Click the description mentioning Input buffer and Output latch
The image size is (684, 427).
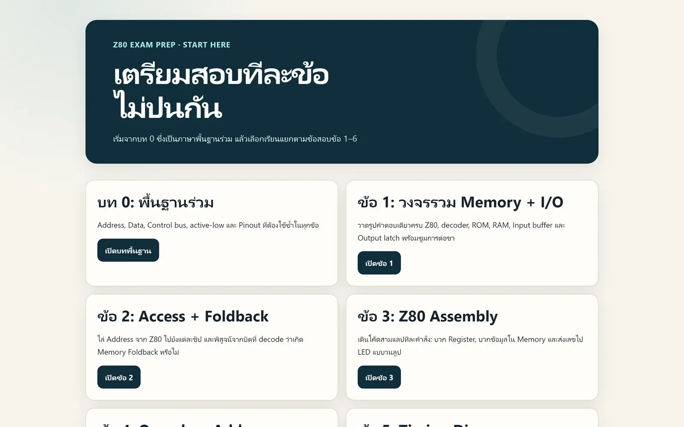click(x=462, y=231)
